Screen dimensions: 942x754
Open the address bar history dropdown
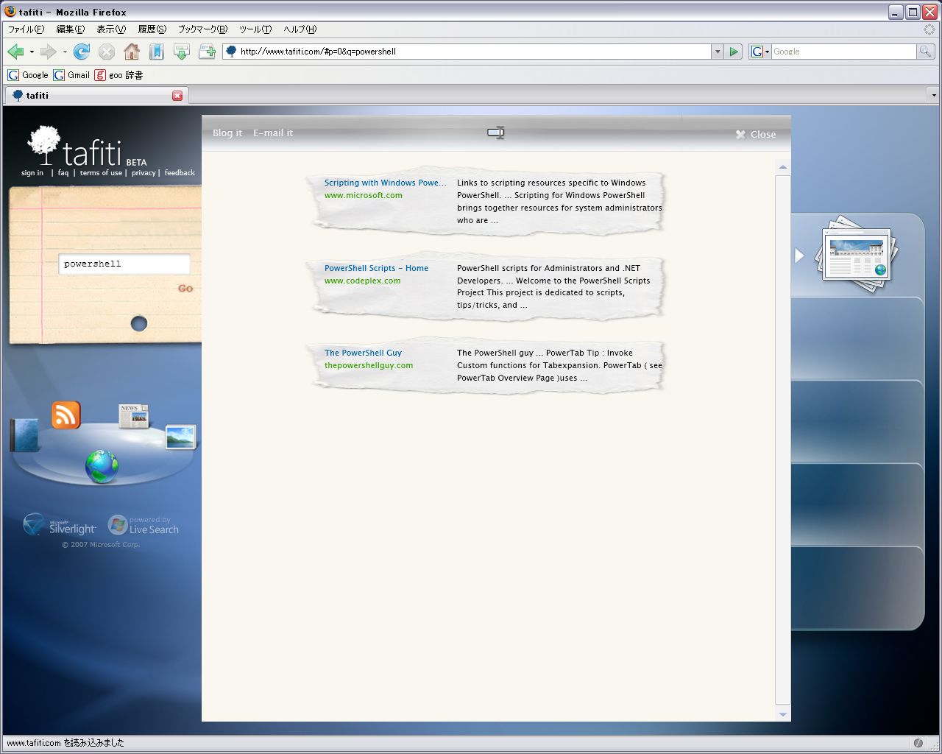[718, 52]
